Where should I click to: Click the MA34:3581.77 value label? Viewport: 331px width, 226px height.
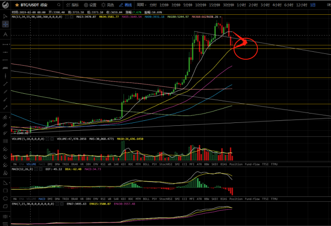point(109,17)
